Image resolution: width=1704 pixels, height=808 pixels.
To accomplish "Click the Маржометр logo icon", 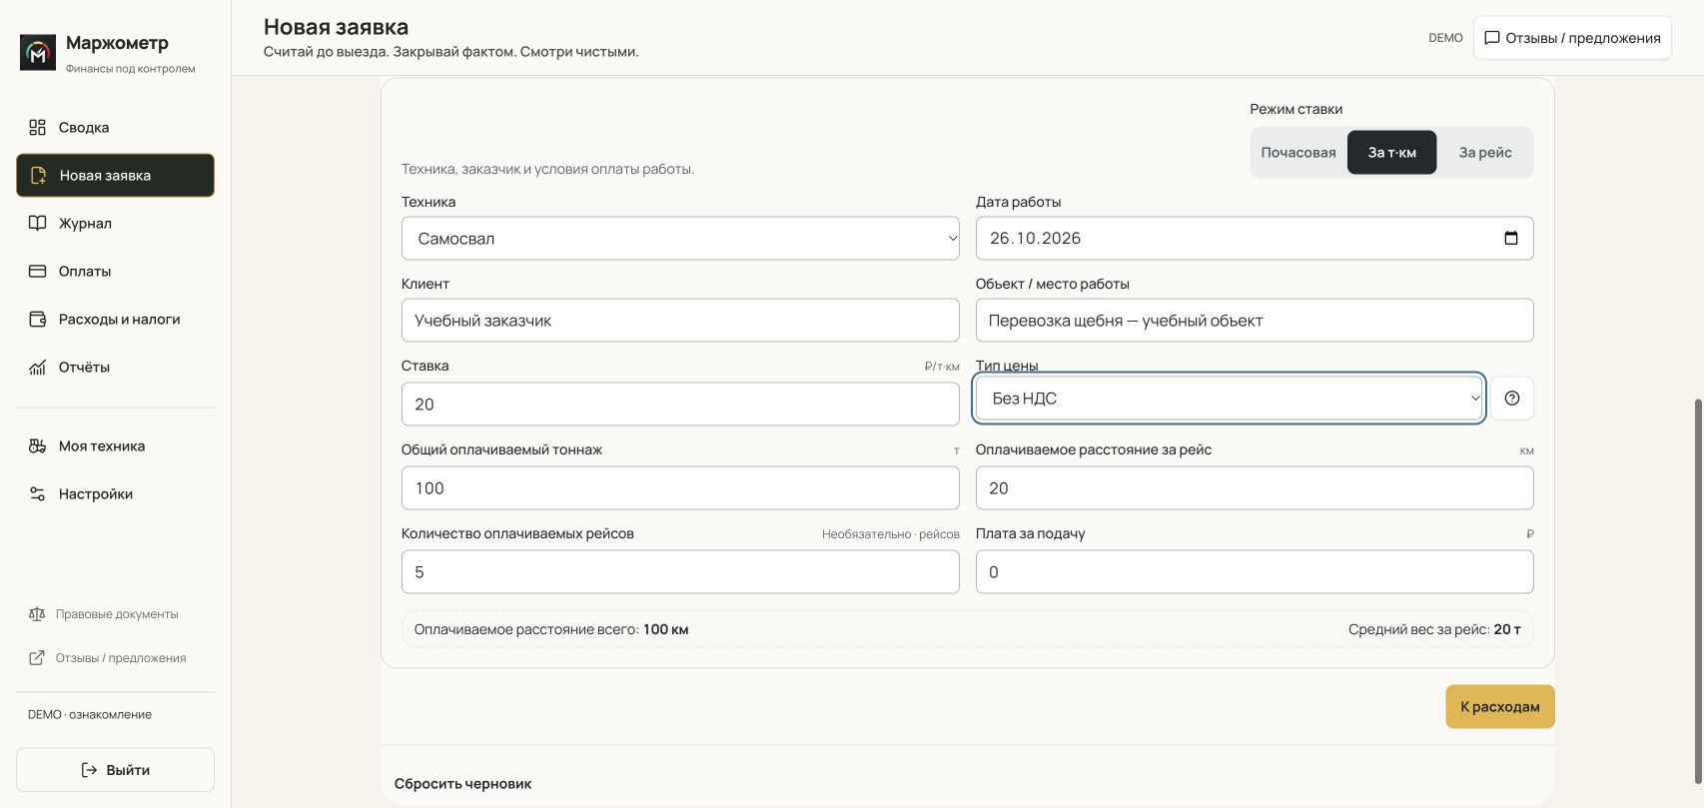I will 38,53.
